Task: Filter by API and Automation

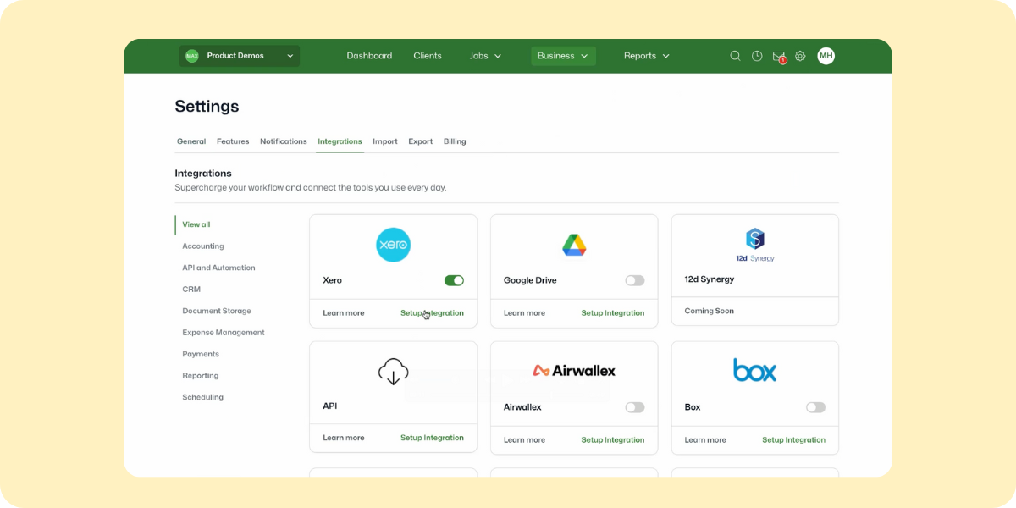Action: click(218, 268)
